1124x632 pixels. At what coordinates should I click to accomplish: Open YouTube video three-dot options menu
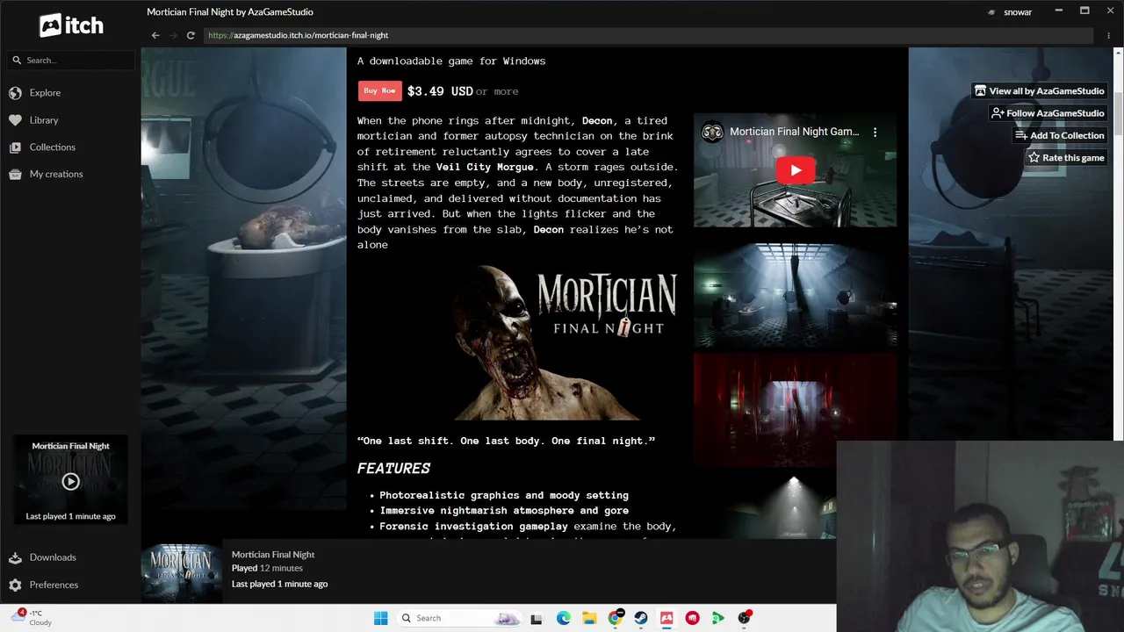[875, 133]
